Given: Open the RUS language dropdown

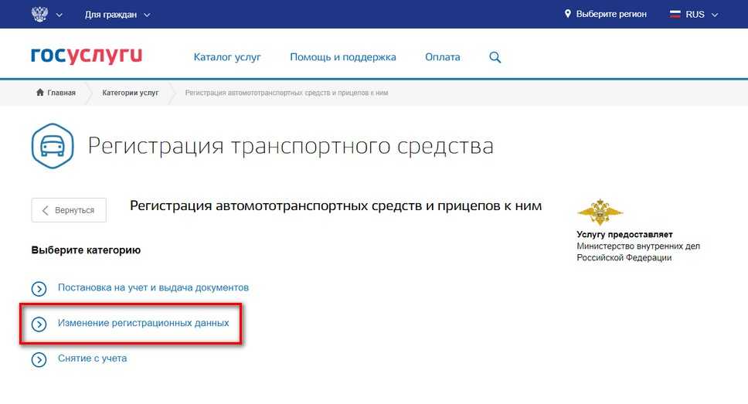Looking at the screenshot, I should pos(702,14).
